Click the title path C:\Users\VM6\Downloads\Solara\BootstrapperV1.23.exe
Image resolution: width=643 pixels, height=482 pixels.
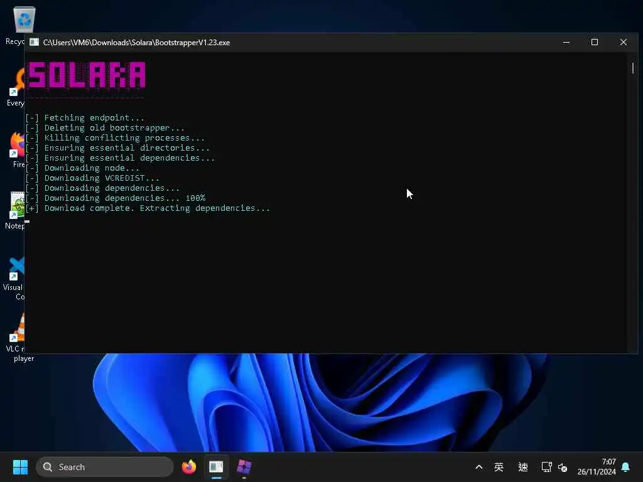[136, 43]
